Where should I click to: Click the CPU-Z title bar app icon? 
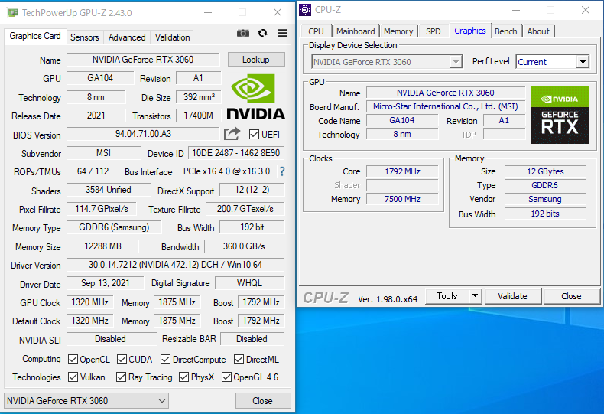(305, 10)
